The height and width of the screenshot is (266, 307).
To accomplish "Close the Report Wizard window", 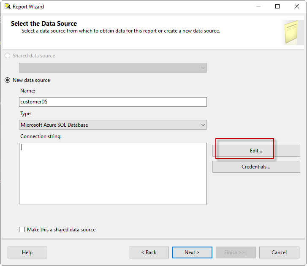I will (297, 7).
